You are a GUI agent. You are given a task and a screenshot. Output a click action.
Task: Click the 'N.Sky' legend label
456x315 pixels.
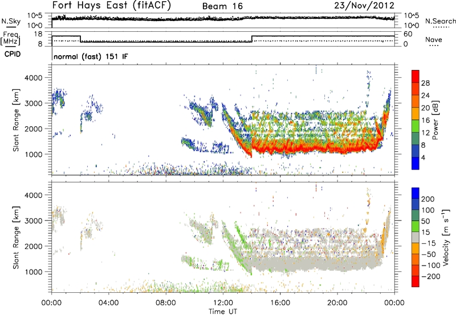pos(11,21)
